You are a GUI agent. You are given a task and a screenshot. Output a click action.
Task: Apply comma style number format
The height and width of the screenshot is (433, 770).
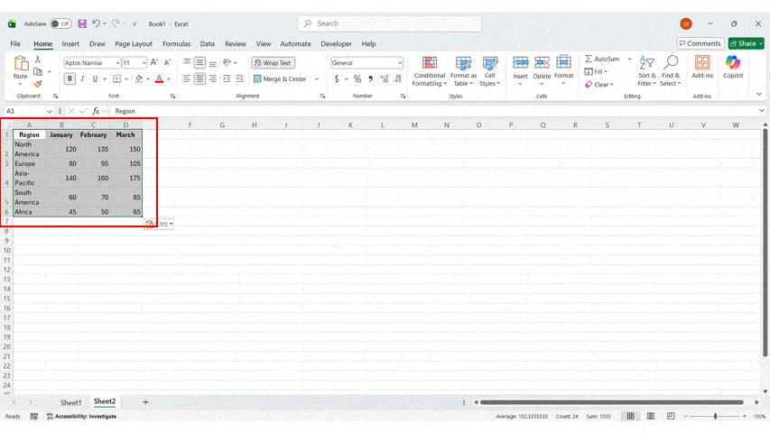coord(370,78)
